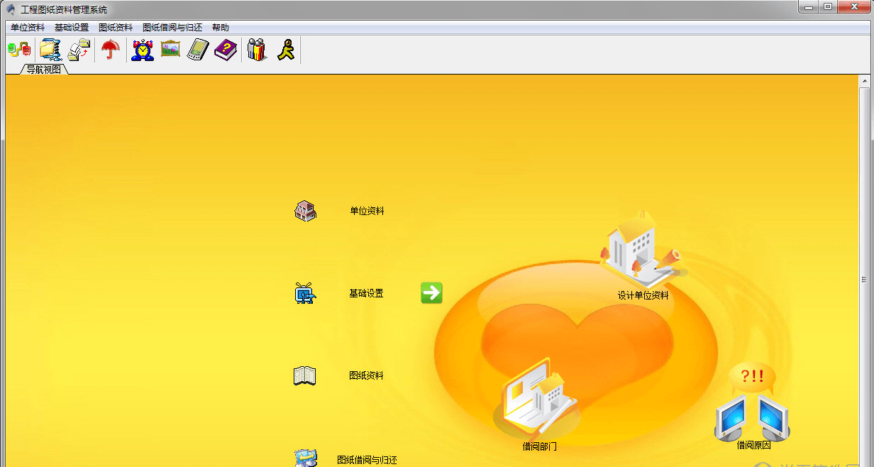The height and width of the screenshot is (467, 874).
Task: Open the 单位资料 menu
Action: (x=28, y=28)
